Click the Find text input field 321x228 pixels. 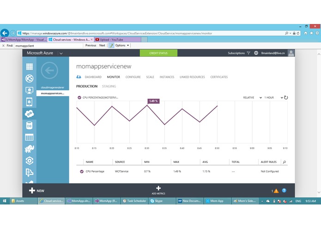pyautogui.click(x=48, y=46)
